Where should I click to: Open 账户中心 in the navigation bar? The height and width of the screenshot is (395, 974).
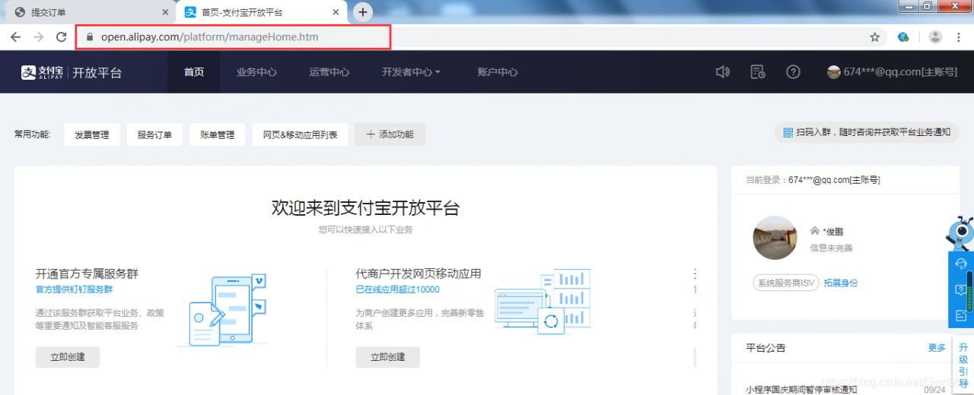coord(498,72)
